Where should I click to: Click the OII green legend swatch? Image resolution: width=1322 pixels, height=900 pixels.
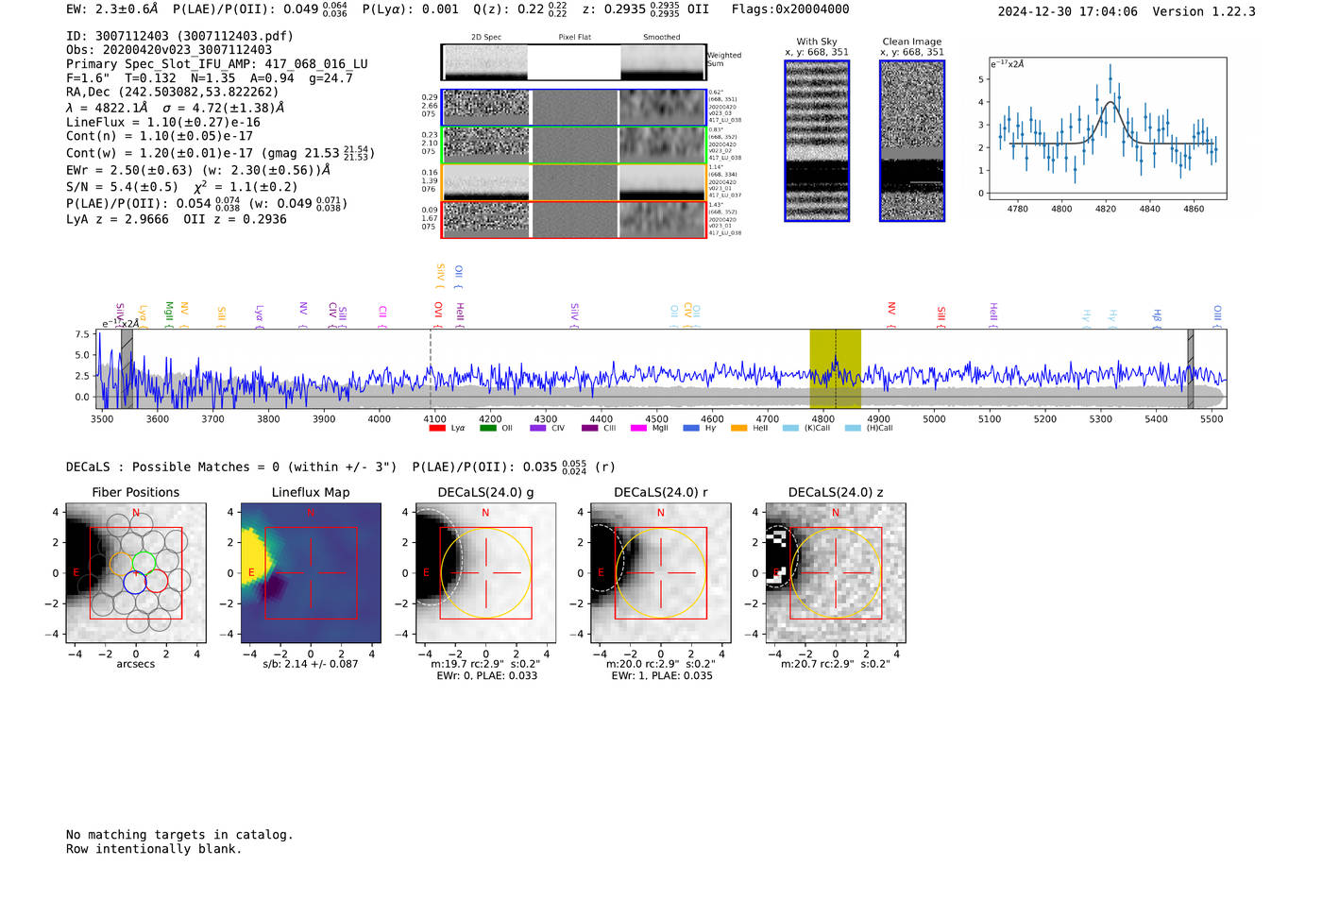click(487, 428)
